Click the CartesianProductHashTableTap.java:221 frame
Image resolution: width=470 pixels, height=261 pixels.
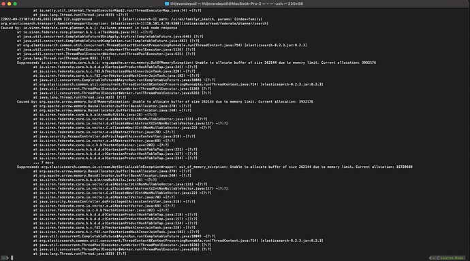coord(115,150)
